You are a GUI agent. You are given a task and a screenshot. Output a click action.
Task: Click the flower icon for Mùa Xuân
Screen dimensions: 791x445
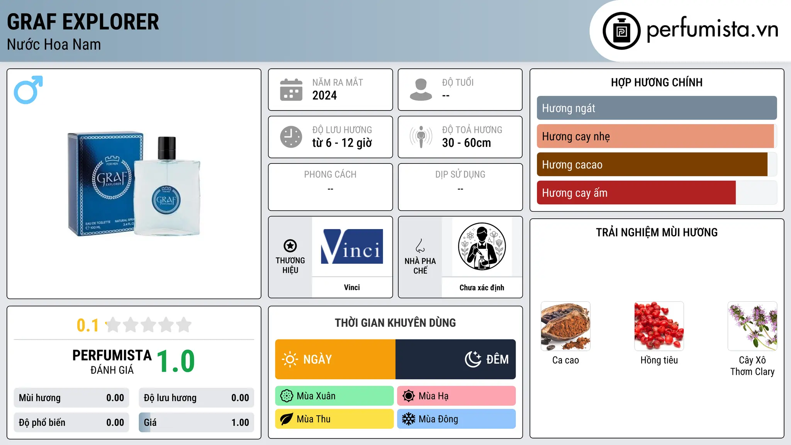point(287,396)
